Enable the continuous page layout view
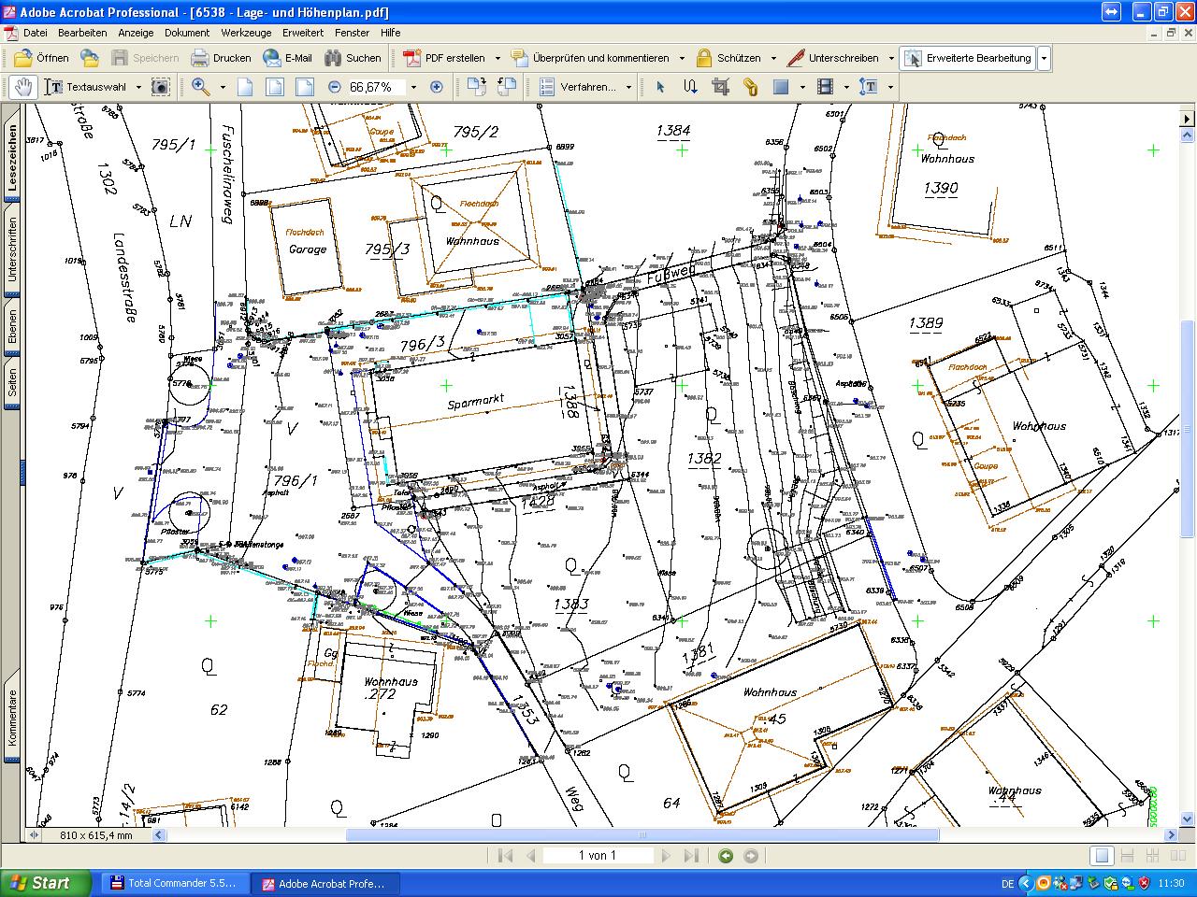The image size is (1197, 897). (1127, 856)
